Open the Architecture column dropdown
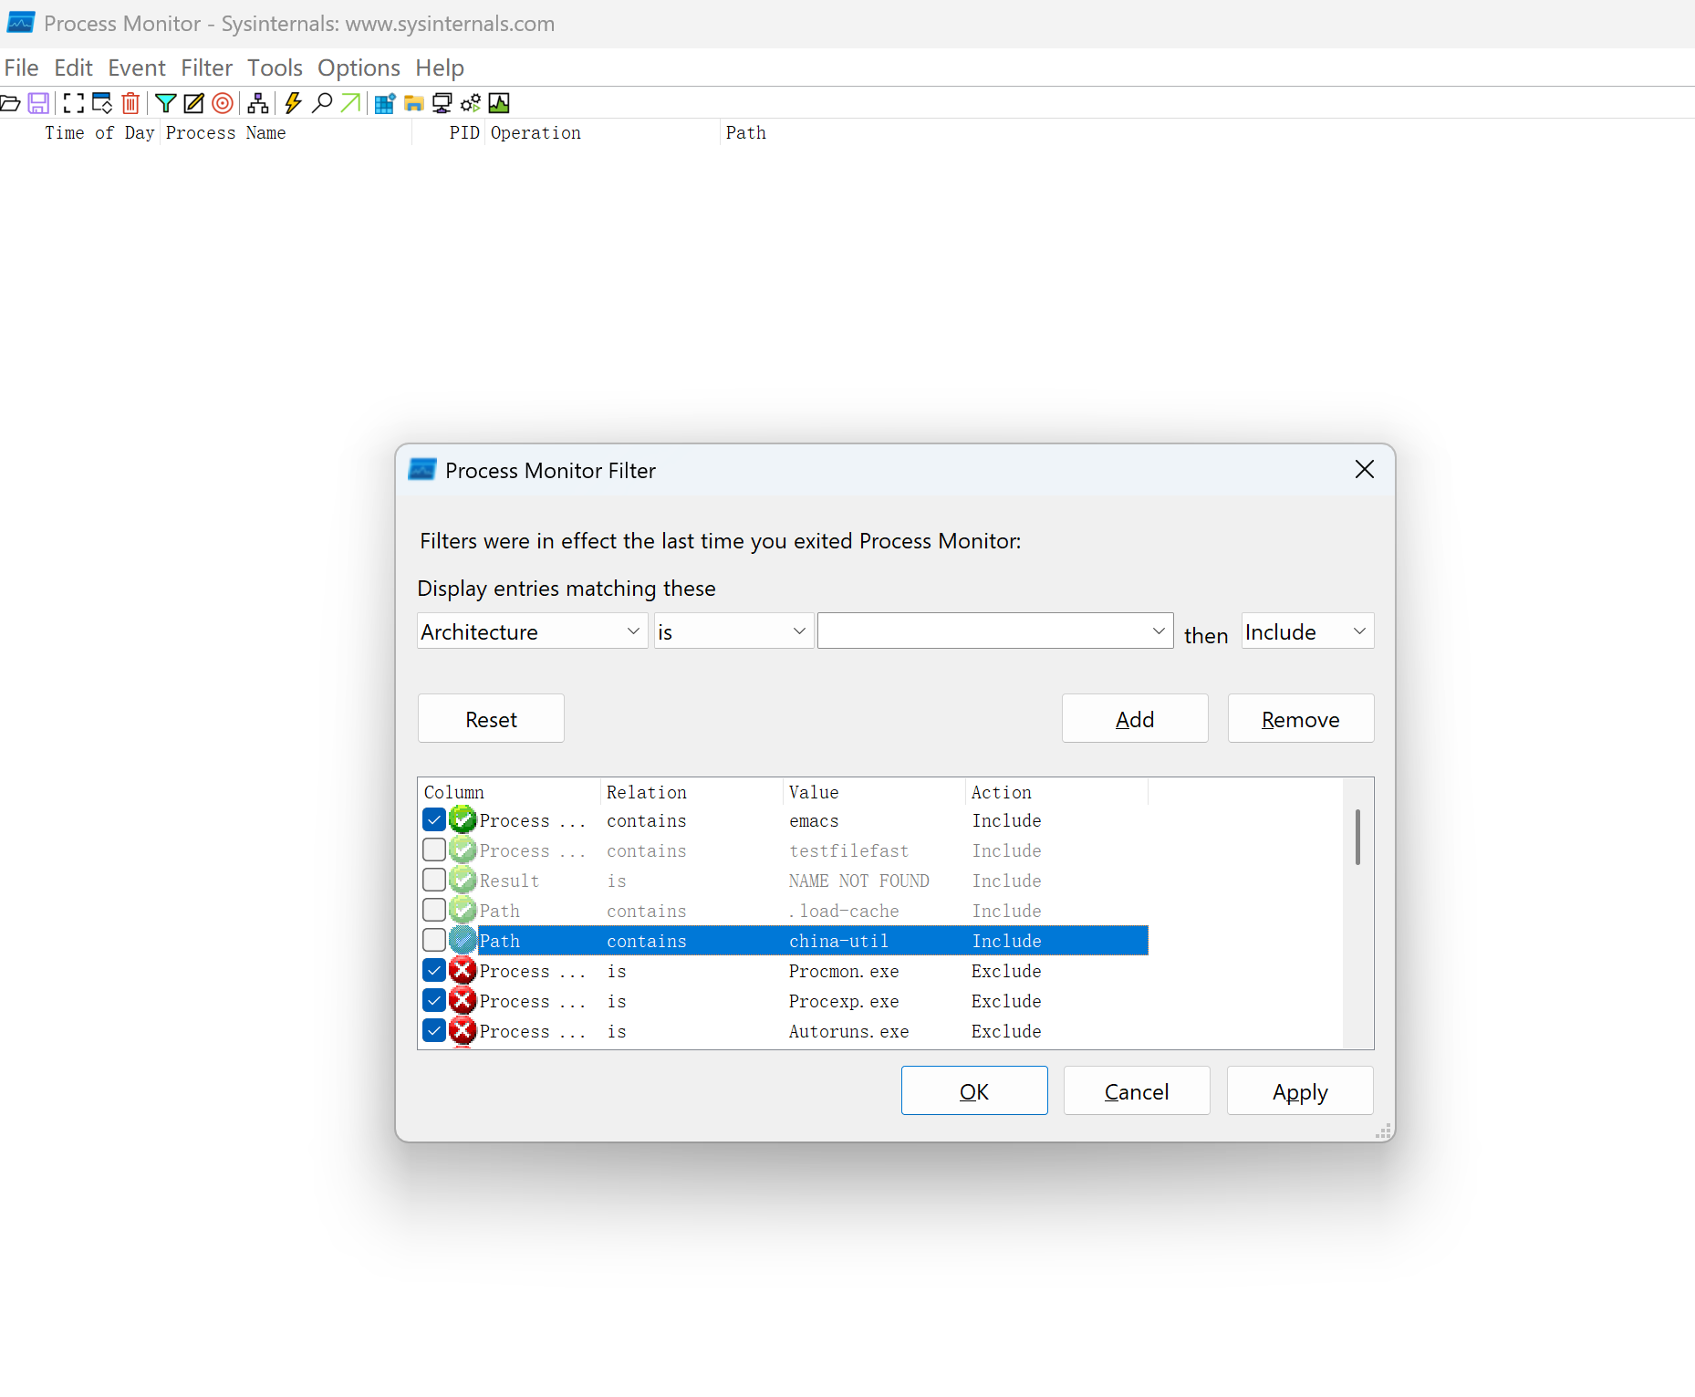 [x=532, y=631]
